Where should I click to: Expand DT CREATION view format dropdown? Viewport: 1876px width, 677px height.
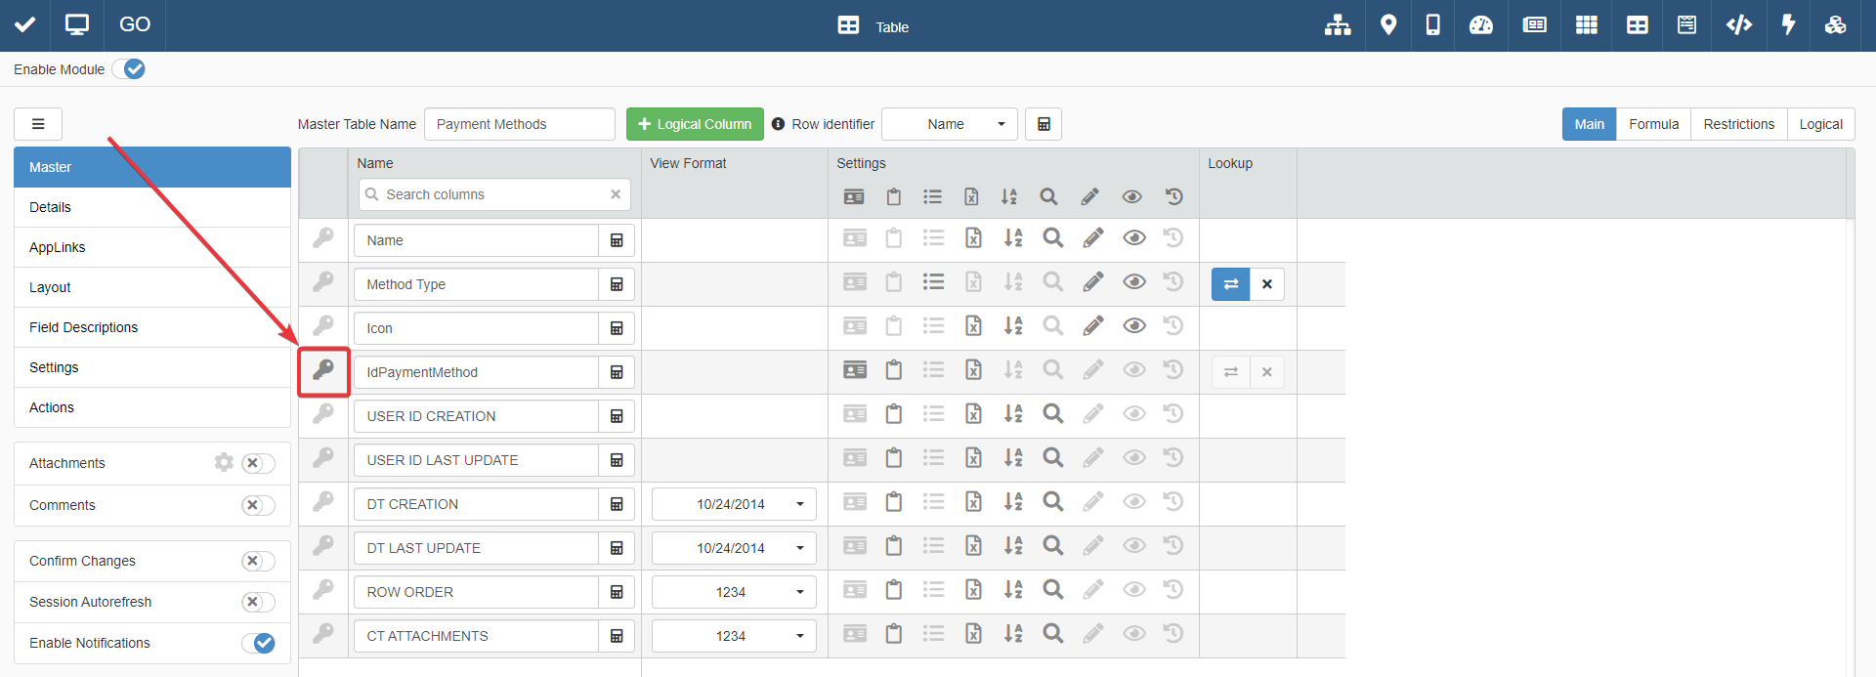734,504
